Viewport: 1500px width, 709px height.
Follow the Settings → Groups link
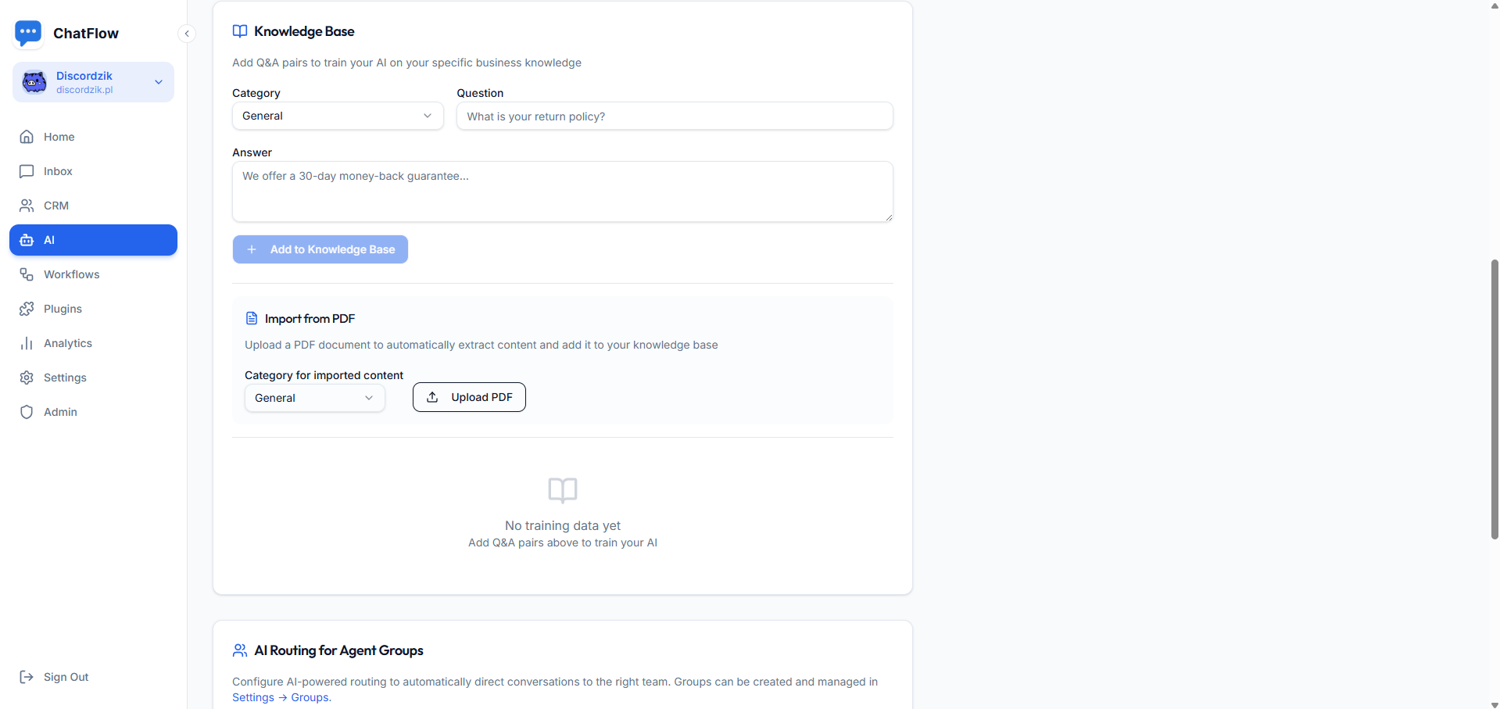coord(281,697)
